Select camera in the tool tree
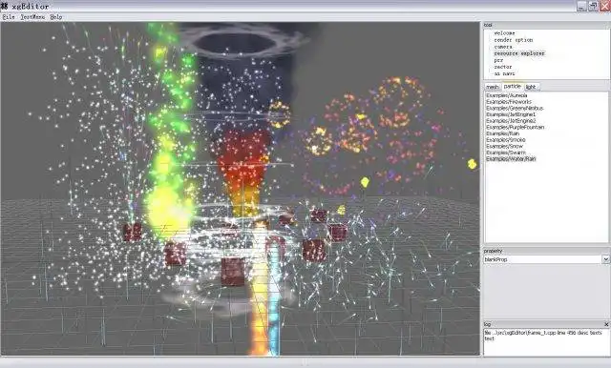611x368 pixels. coord(503,47)
